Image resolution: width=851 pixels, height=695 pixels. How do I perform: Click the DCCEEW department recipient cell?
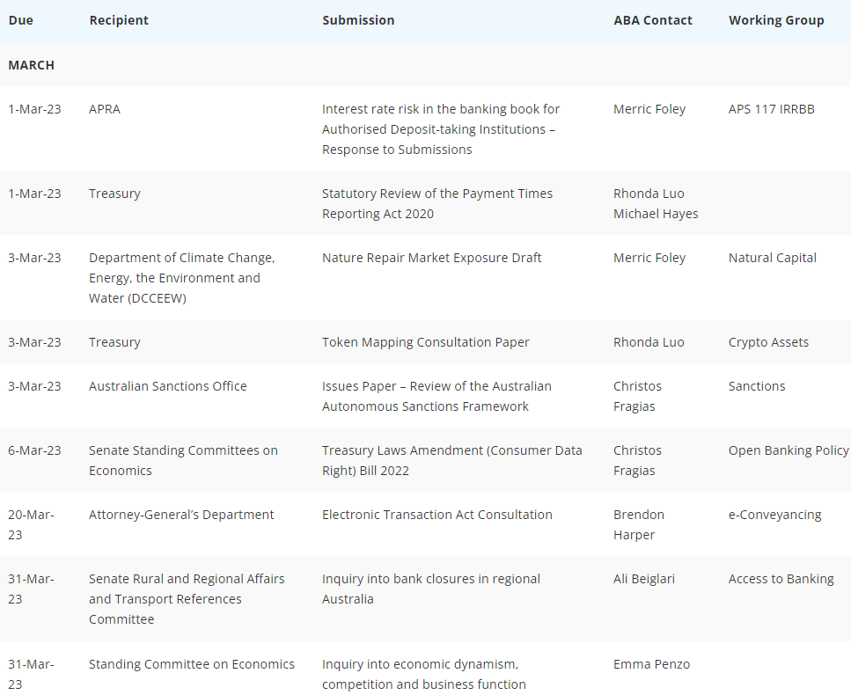(x=182, y=278)
